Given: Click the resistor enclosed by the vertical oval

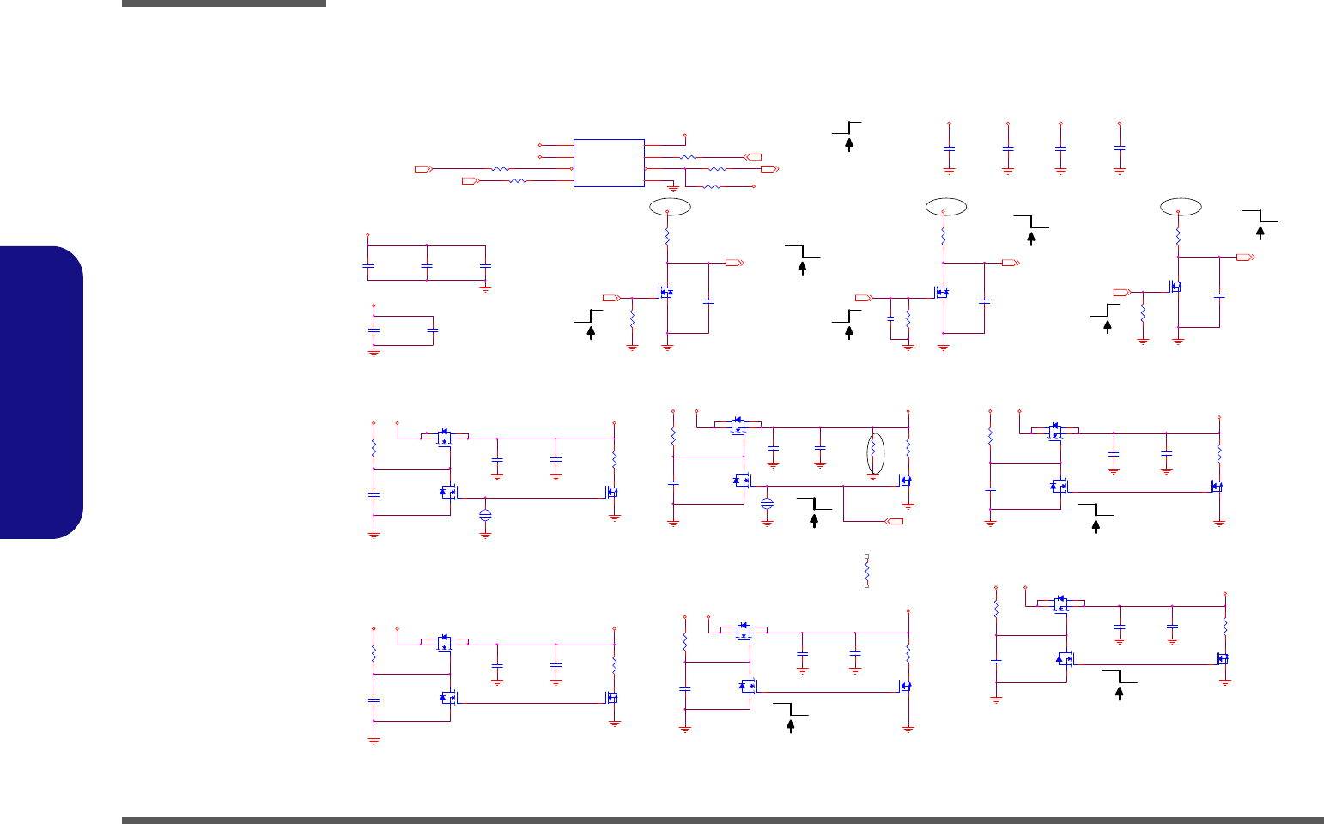Looking at the screenshot, I should coord(873,451).
